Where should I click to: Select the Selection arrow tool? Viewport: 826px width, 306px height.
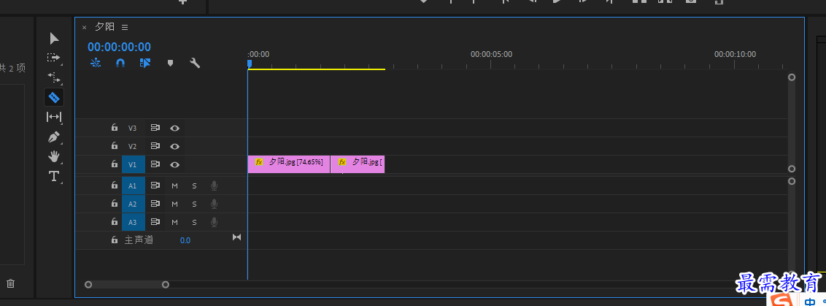[54, 39]
